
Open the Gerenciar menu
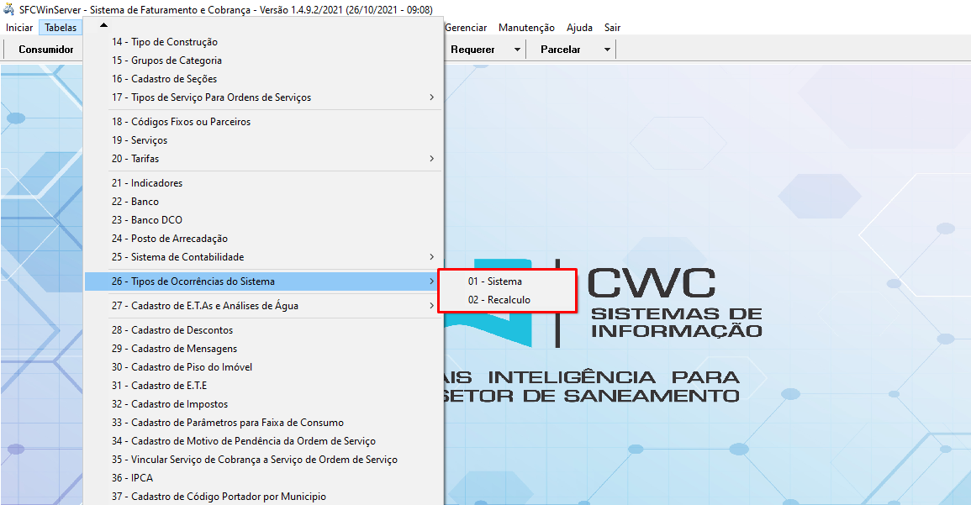[466, 28]
